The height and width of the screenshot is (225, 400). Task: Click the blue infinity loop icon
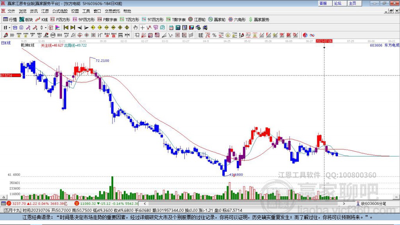click(x=312, y=35)
